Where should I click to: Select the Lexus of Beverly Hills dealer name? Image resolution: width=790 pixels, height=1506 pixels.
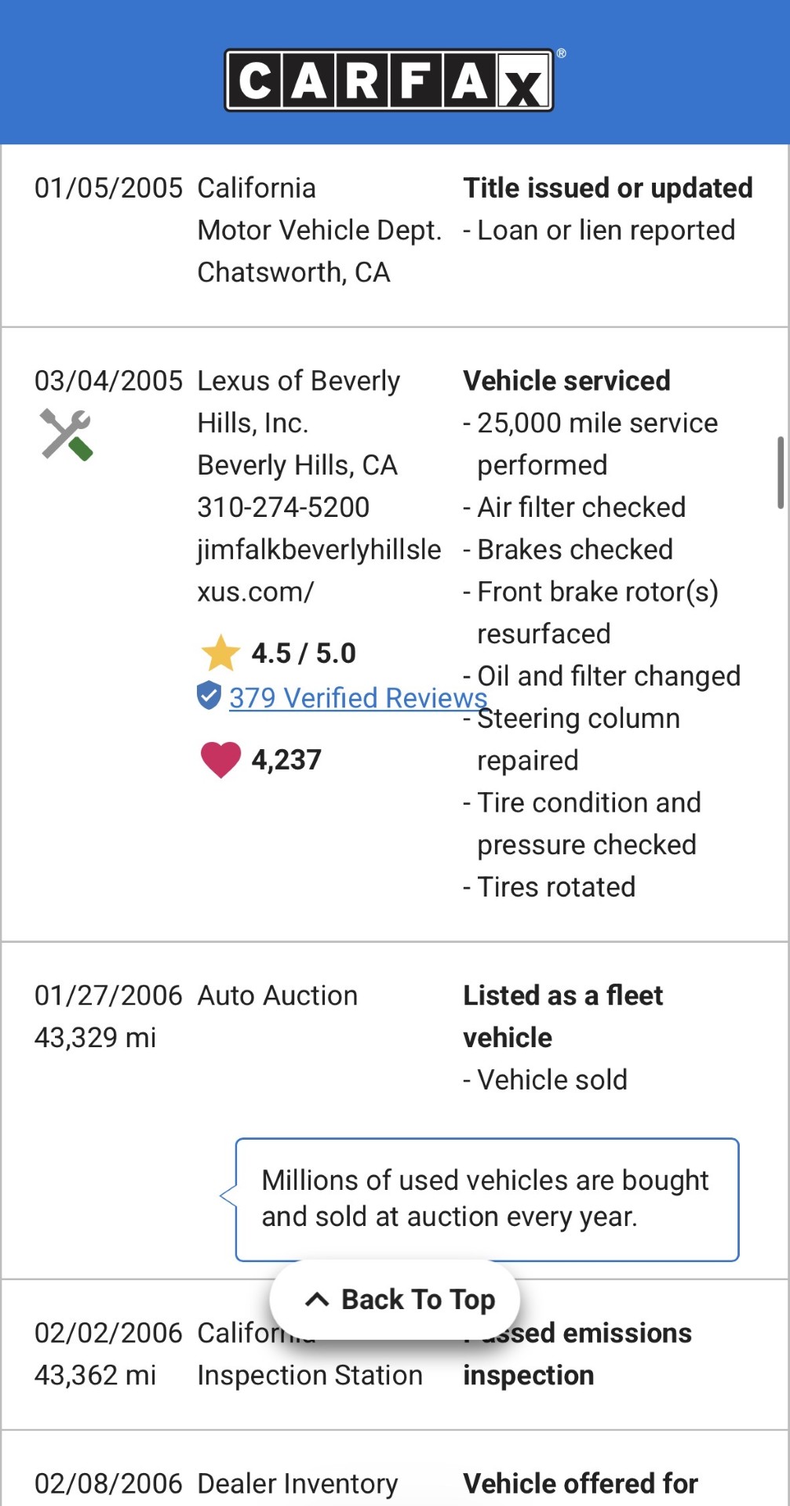299,402
